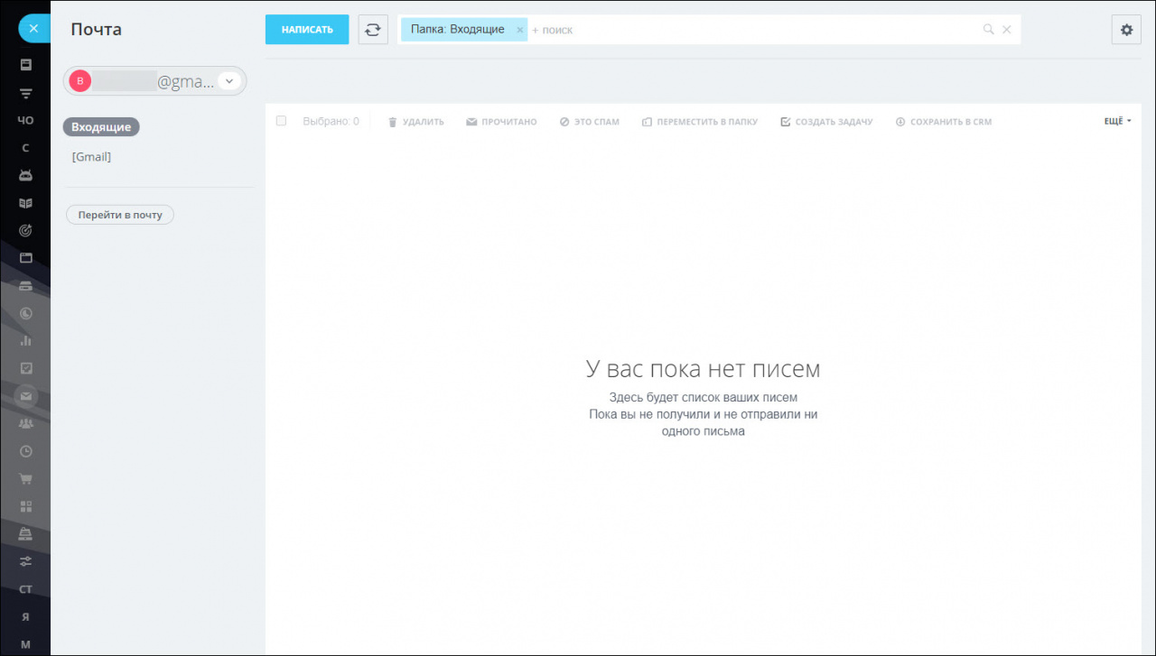Remove the Папка: Входящие filter tag
The image size is (1156, 656).
point(519,30)
